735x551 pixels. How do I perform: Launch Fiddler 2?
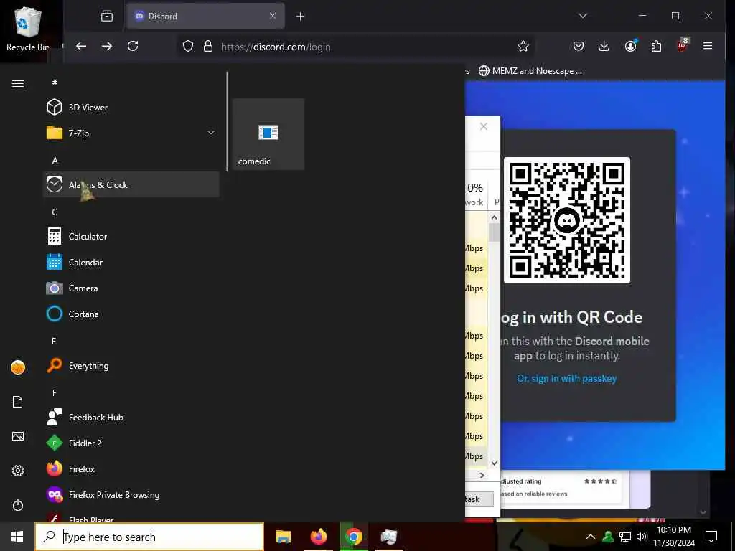point(131,443)
